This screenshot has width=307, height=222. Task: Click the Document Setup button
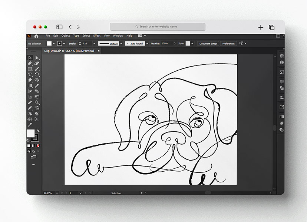208,44
